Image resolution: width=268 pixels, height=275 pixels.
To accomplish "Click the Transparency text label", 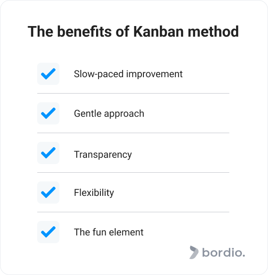I will [103, 155].
